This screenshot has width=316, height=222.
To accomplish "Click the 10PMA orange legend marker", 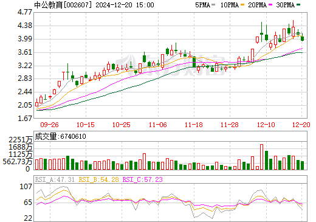I will 242,5.
